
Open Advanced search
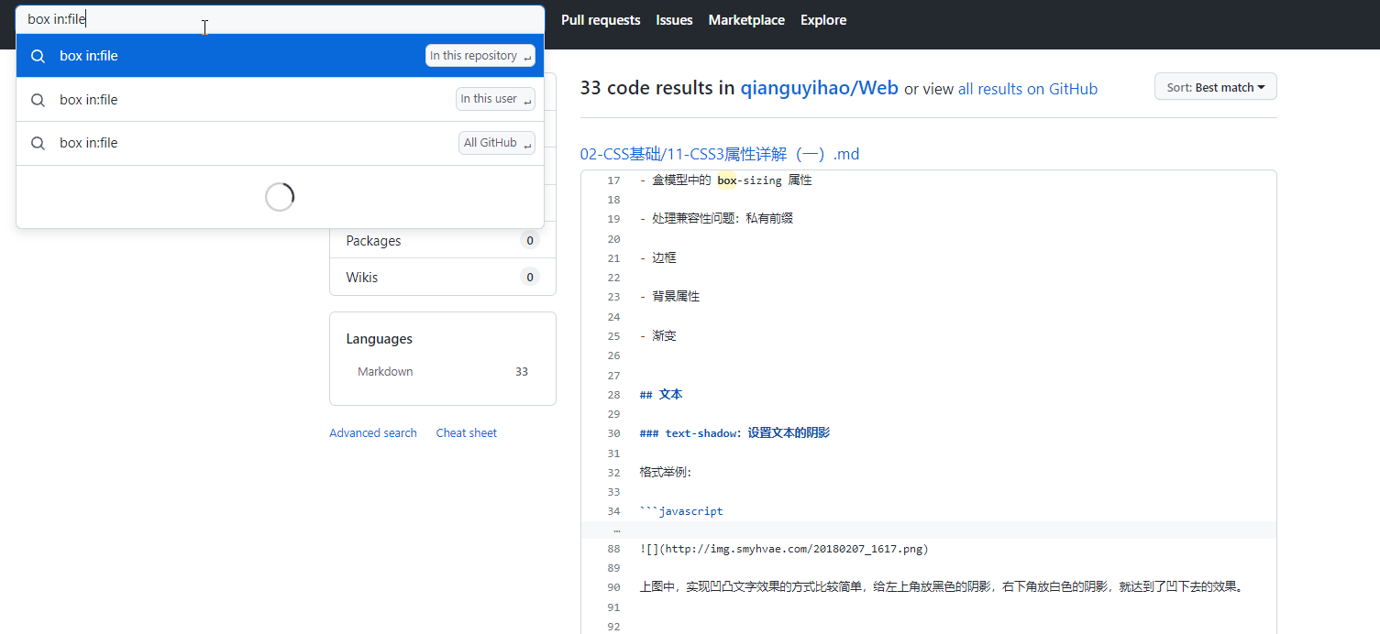tap(372, 432)
